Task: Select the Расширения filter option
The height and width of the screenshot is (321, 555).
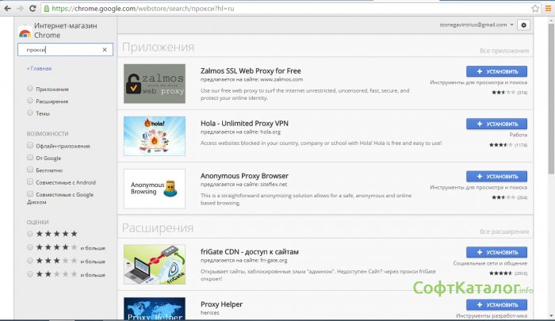Action: coord(30,101)
